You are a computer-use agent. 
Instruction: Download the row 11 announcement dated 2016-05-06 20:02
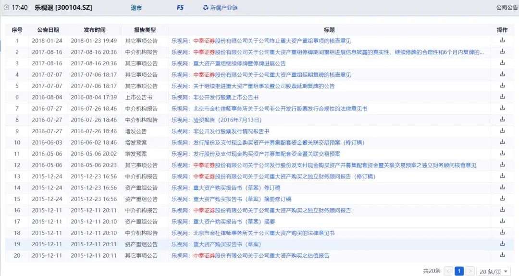pos(502,153)
